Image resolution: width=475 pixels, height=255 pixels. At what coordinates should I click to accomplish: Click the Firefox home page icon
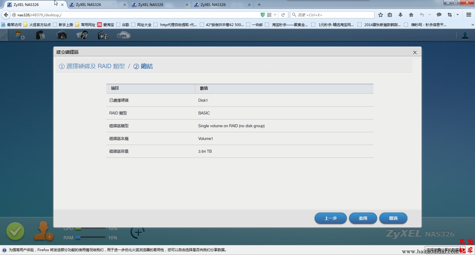coord(411,15)
